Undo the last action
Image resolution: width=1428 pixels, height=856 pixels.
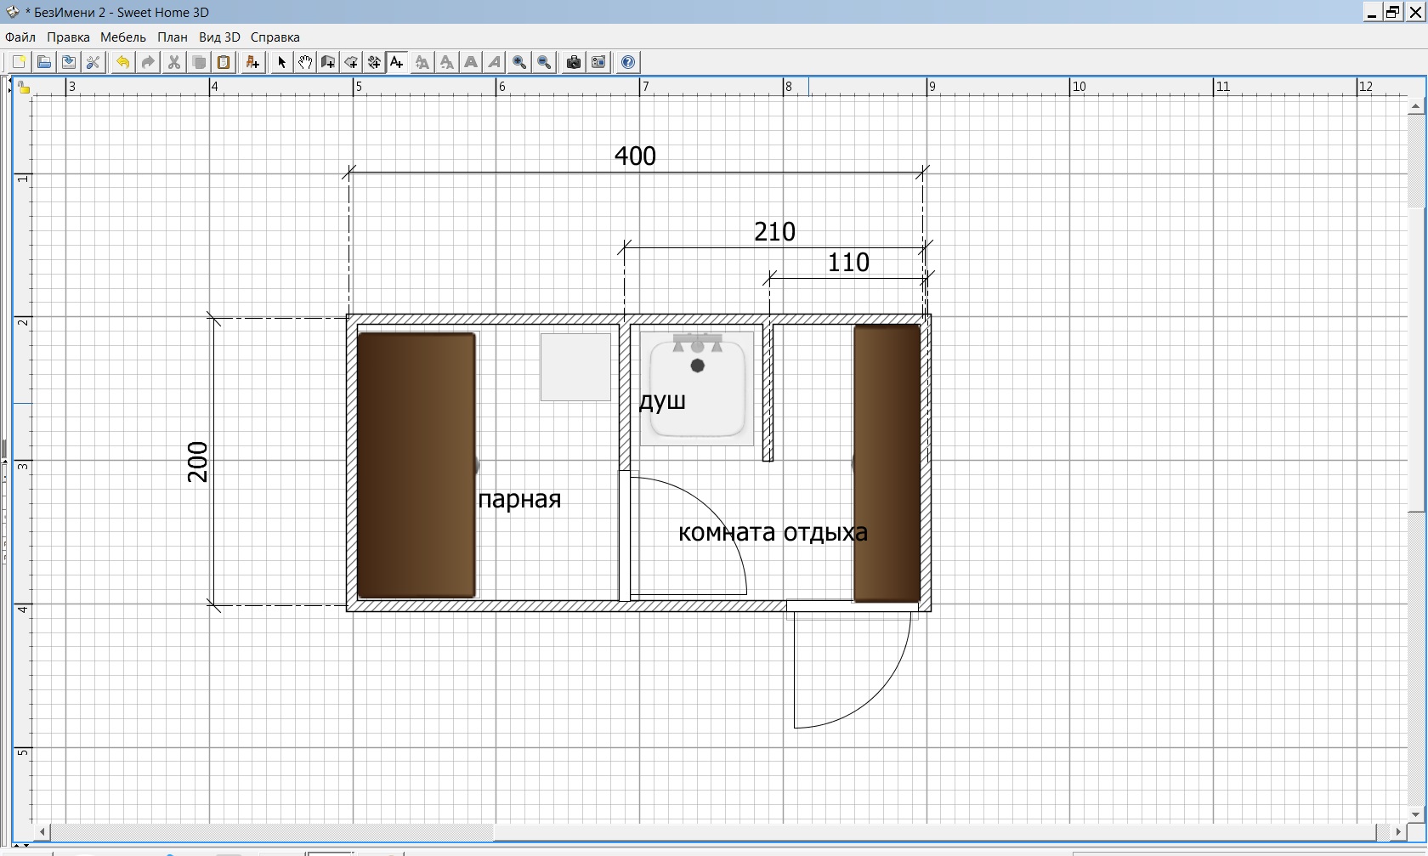[122, 62]
